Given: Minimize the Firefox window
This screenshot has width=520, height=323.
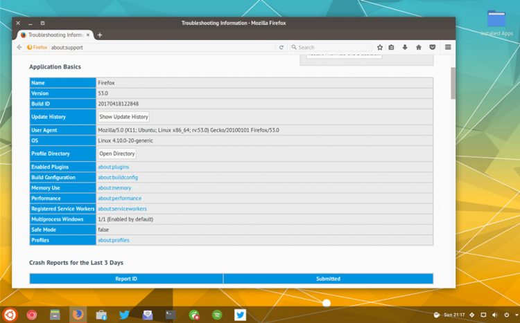Looking at the screenshot, I should 31,23.
